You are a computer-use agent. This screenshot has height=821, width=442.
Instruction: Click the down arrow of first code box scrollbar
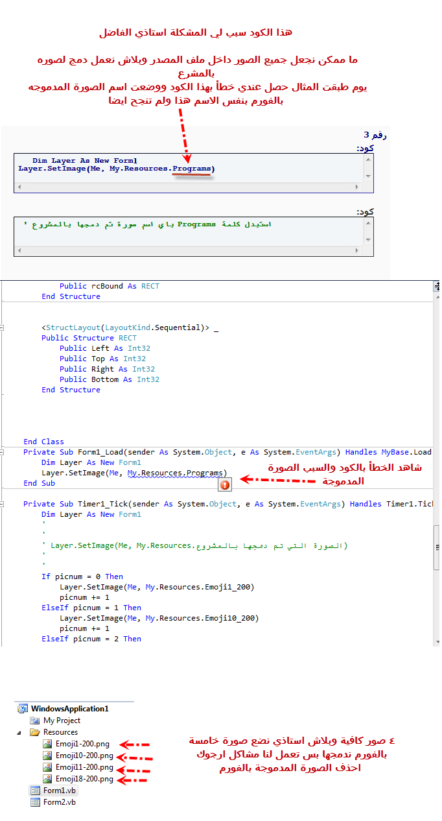click(x=368, y=176)
